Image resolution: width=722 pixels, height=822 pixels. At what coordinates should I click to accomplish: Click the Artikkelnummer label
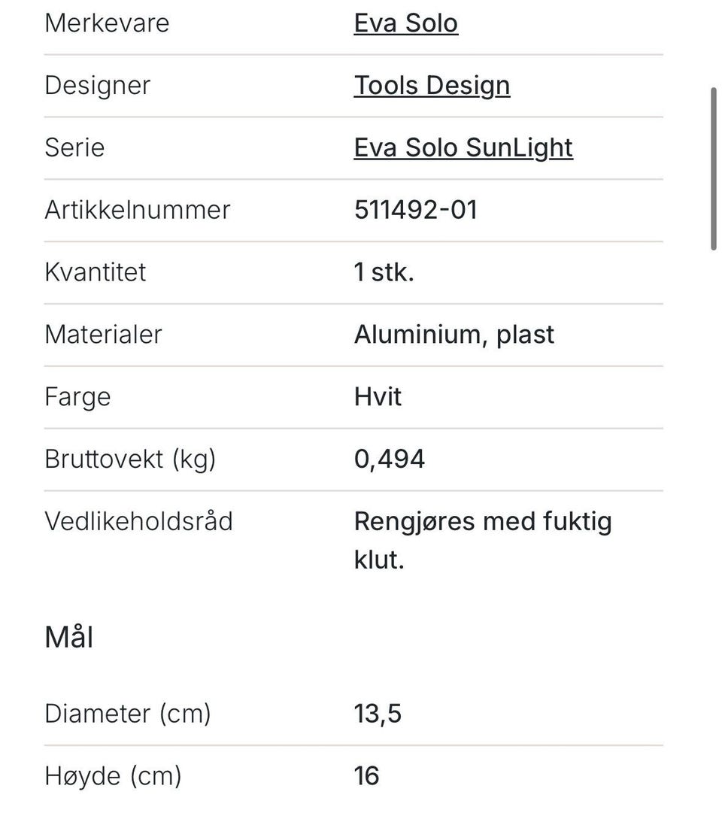pos(138,210)
